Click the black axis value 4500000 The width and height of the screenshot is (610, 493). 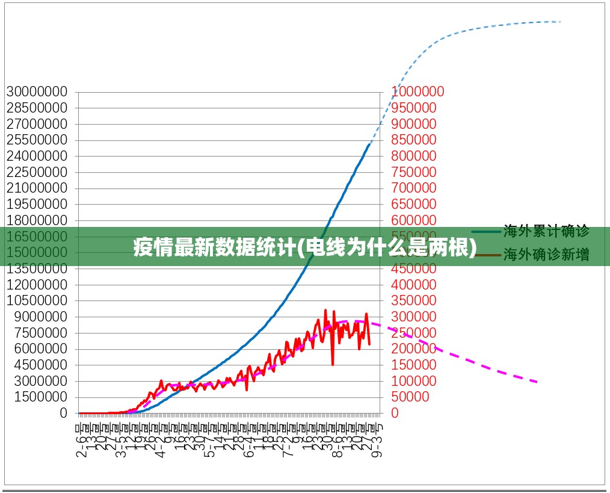[41, 365]
